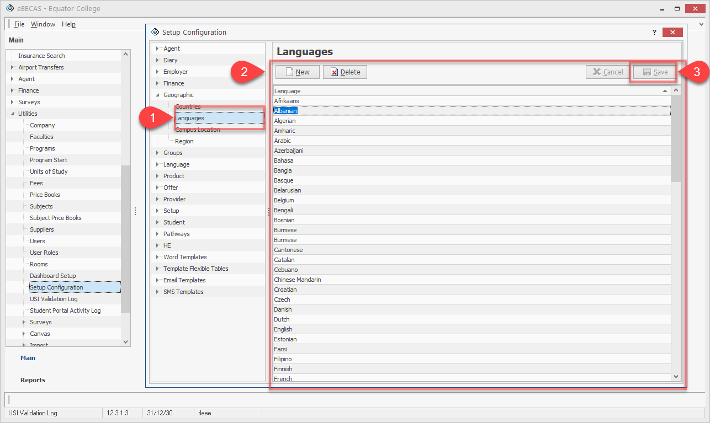710x423 pixels.
Task: Click the Delete red X icon button
Action: (345, 72)
